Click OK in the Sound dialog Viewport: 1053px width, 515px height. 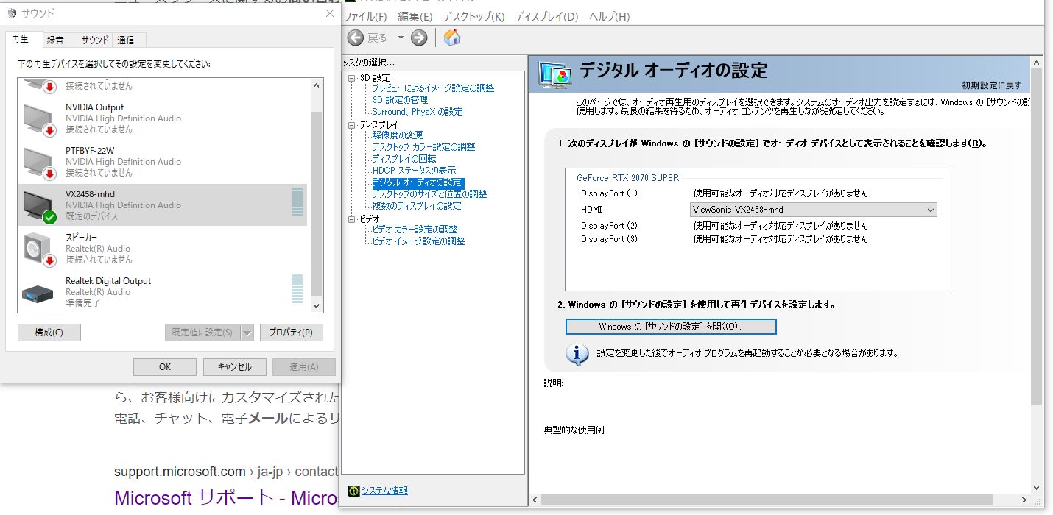coord(165,367)
